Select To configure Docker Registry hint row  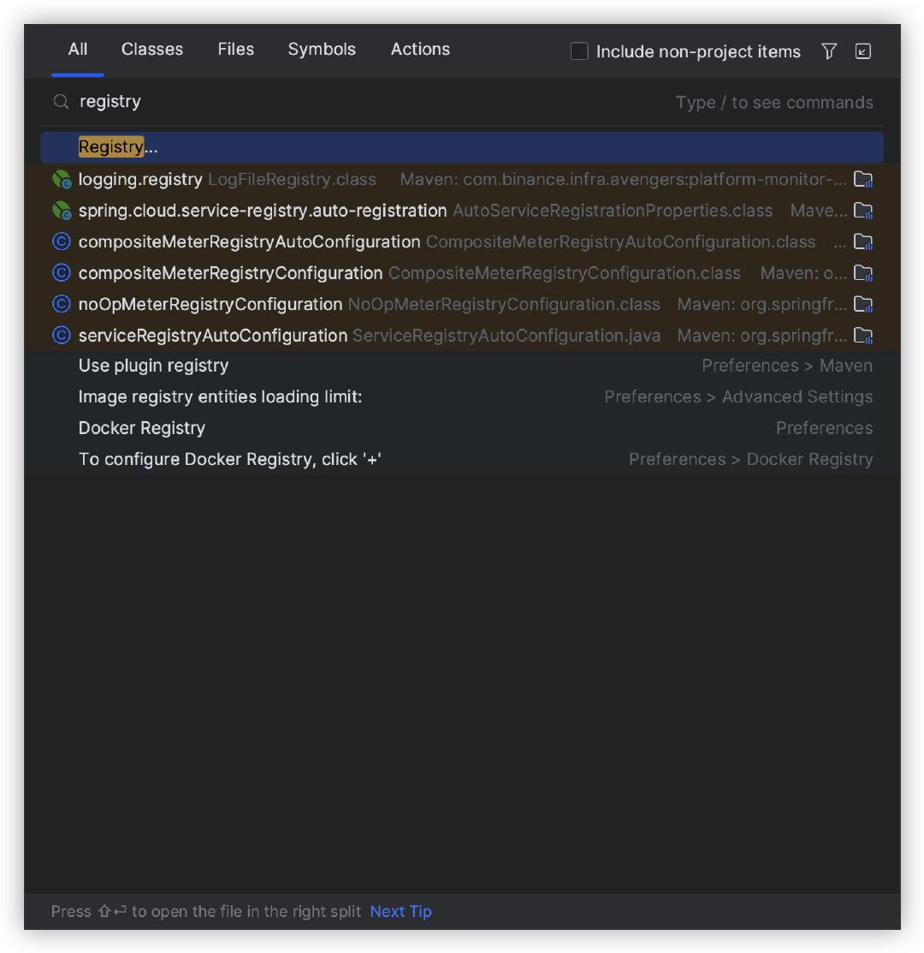(x=462, y=460)
